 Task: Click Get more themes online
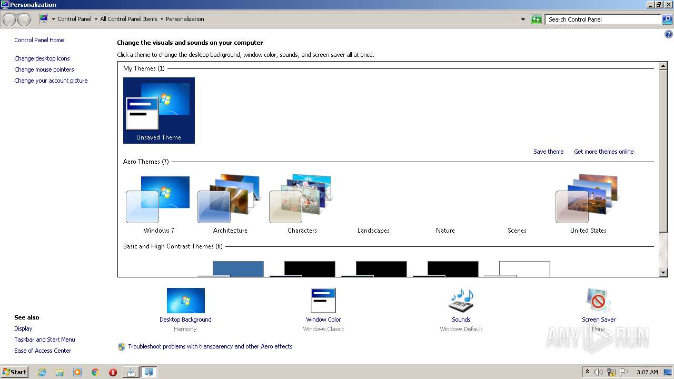pyautogui.click(x=603, y=152)
